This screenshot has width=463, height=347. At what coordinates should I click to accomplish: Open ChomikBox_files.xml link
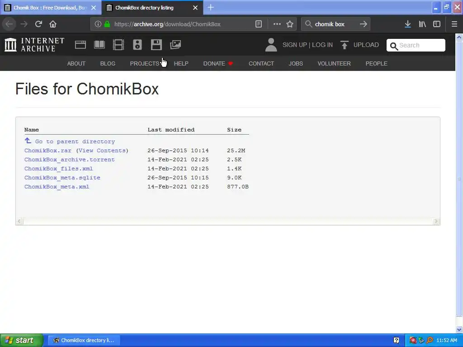coord(58,169)
